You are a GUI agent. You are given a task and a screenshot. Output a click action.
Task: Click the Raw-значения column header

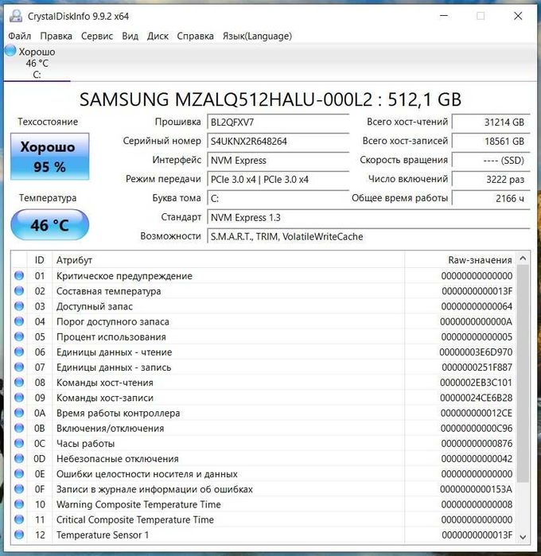point(460,260)
